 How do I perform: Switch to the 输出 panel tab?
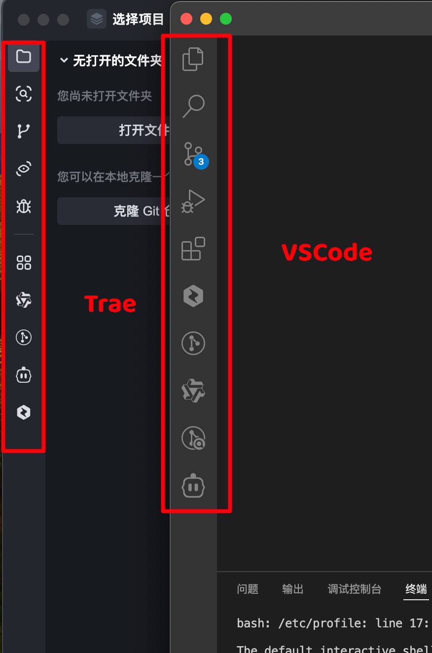tap(293, 589)
